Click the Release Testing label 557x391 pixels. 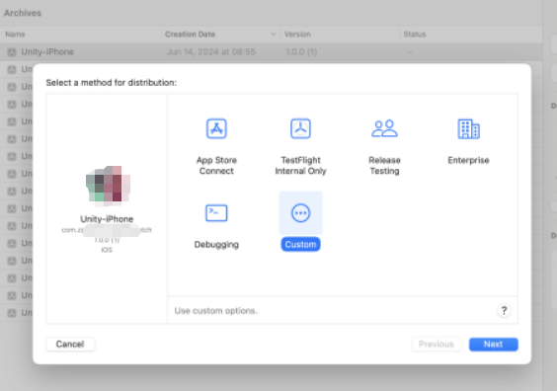(x=384, y=166)
